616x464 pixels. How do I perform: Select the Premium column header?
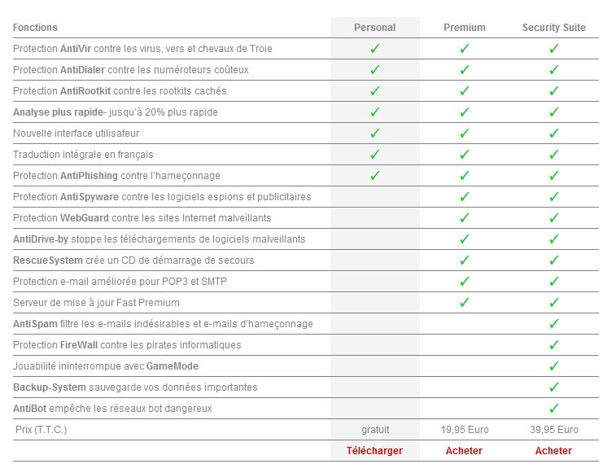pyautogui.click(x=465, y=28)
